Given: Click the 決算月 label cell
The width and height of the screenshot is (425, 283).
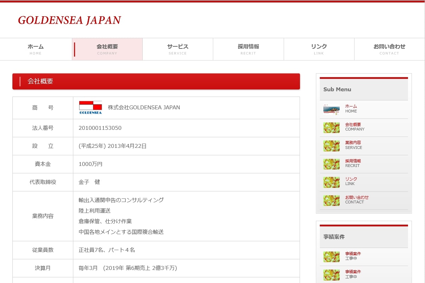Looking at the screenshot, I should pyautogui.click(x=43, y=268).
